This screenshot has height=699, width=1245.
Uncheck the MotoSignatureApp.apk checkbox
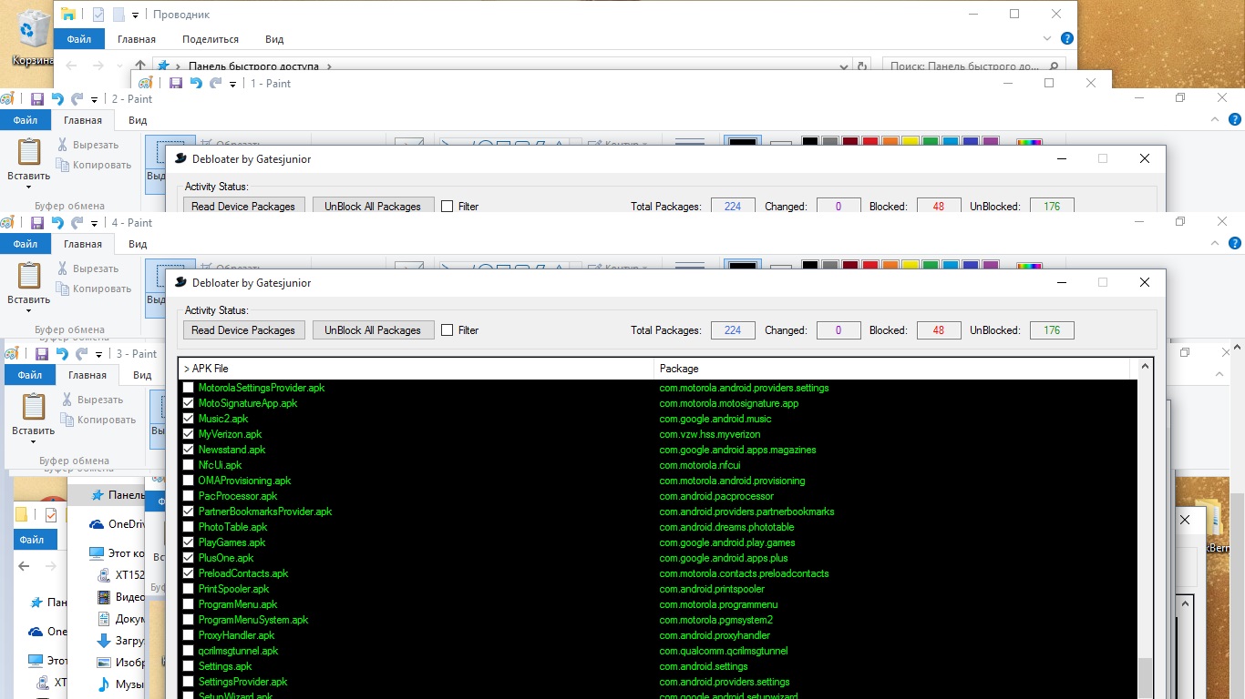pos(189,403)
